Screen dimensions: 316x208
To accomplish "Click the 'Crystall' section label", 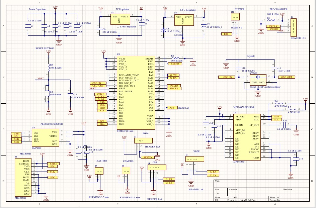I will [250, 56].
